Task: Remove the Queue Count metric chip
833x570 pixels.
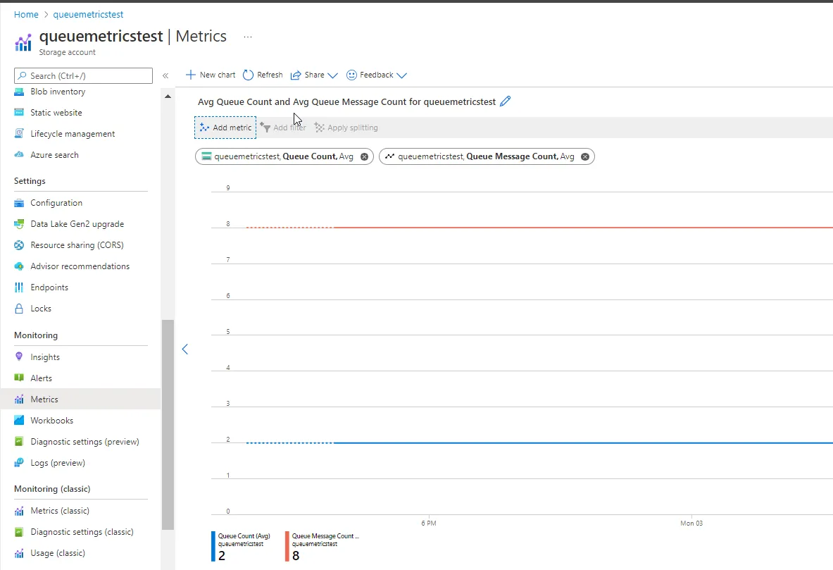Action: (x=364, y=156)
